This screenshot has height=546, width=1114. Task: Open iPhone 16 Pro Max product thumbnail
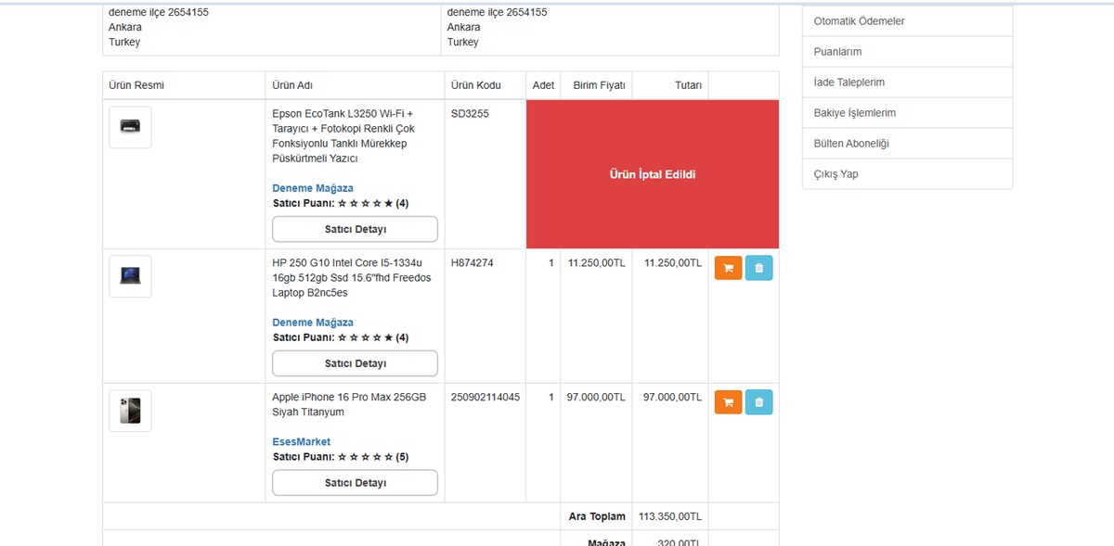tap(130, 411)
